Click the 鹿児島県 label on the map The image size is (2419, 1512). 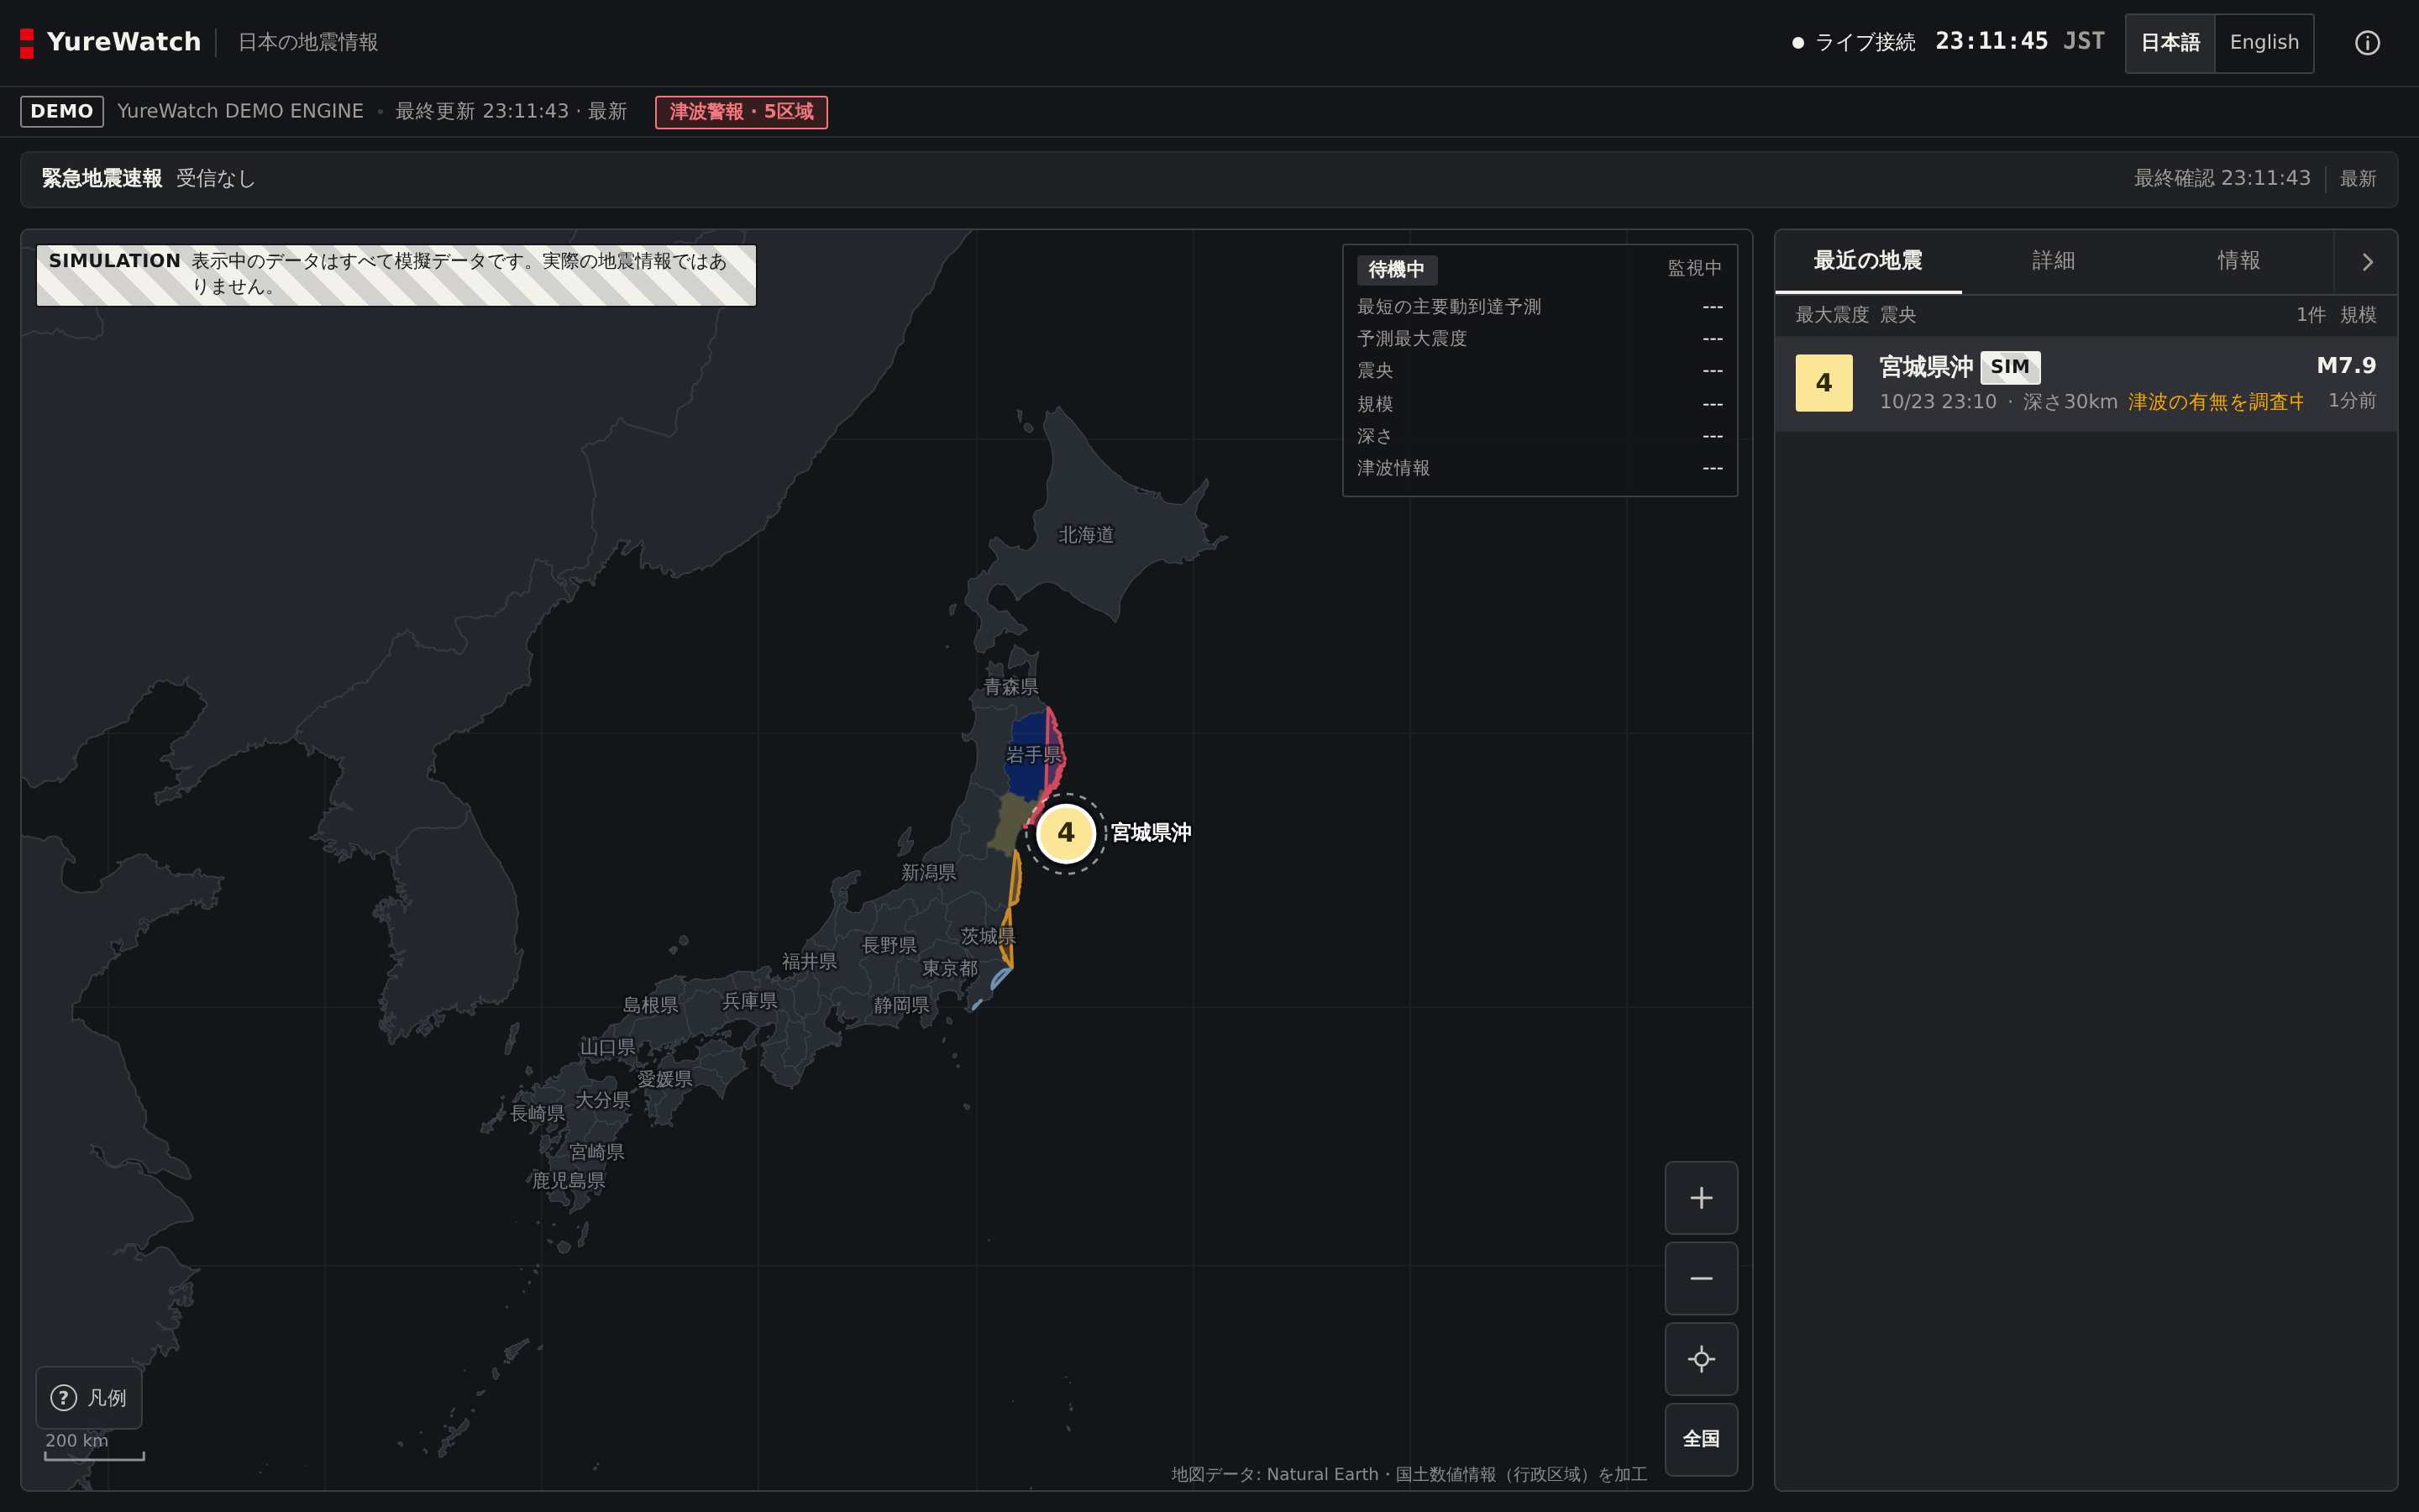(568, 1181)
